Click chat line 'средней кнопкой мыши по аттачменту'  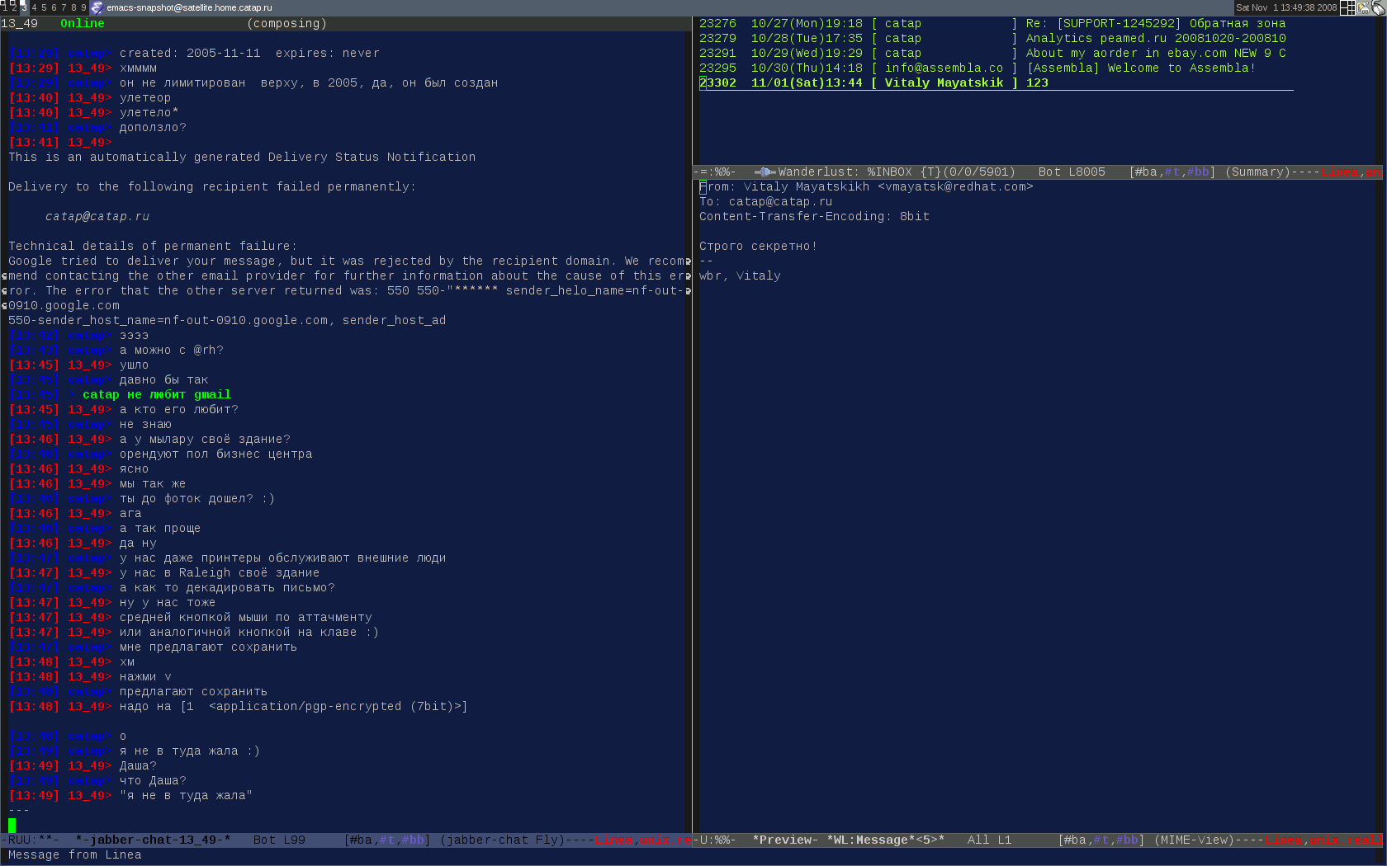point(246,617)
